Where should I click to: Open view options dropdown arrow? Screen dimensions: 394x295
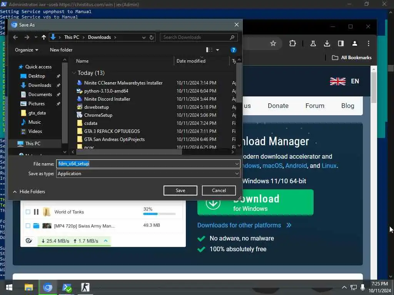pyautogui.click(x=217, y=50)
